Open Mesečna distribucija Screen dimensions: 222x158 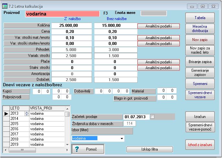point(200,28)
